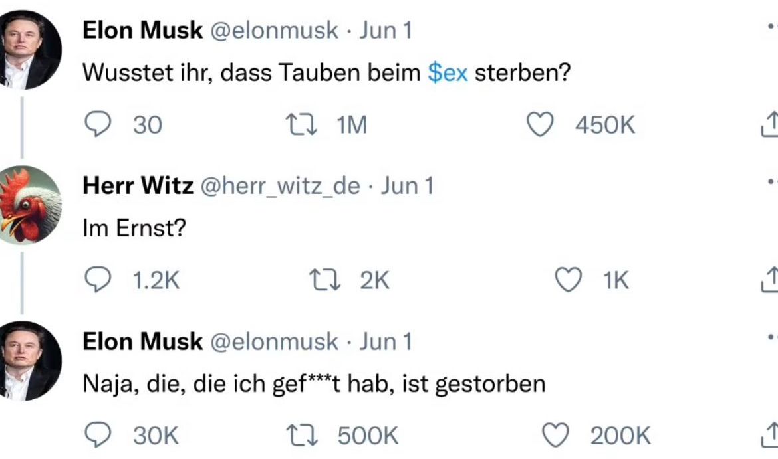The height and width of the screenshot is (459, 778).
Task: Reply to the tweet with 30K replies
Action: pos(99,436)
